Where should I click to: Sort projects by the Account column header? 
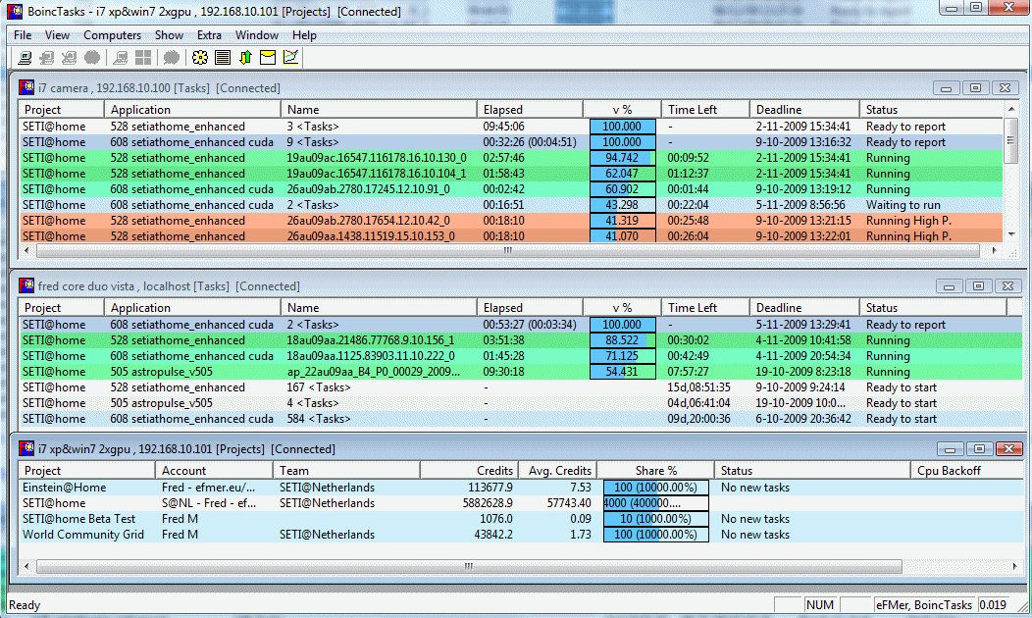(214, 471)
